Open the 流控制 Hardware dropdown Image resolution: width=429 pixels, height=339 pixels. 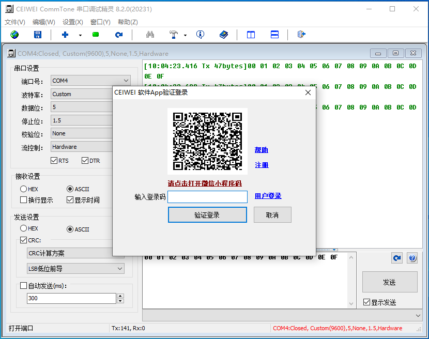click(x=82, y=147)
